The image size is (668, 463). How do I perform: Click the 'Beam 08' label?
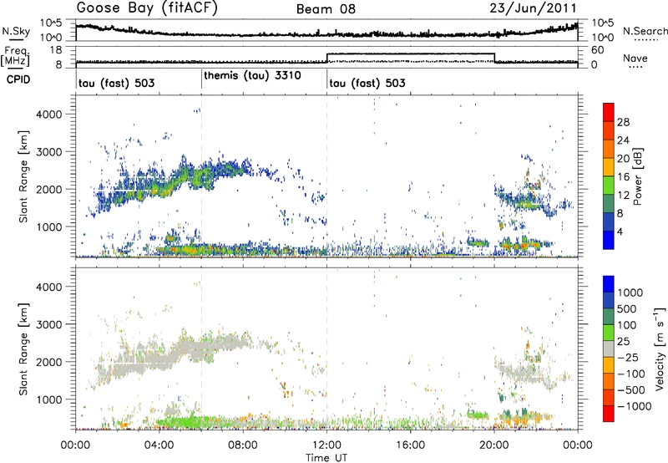pos(326,9)
